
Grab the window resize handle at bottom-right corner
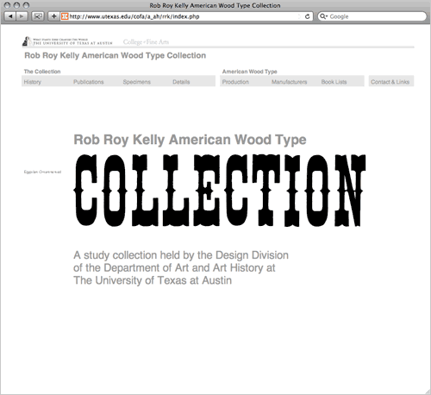click(428, 392)
